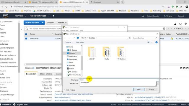189x106 pixels.
Task: Go to first page of instance results
Action: 169,29
